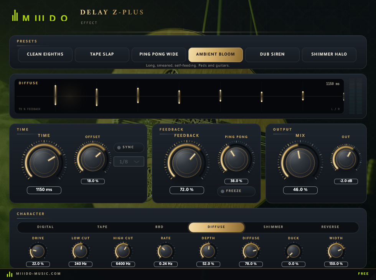Click the Delay Z-Plus title text
The height and width of the screenshot is (280, 376).
(112, 12)
